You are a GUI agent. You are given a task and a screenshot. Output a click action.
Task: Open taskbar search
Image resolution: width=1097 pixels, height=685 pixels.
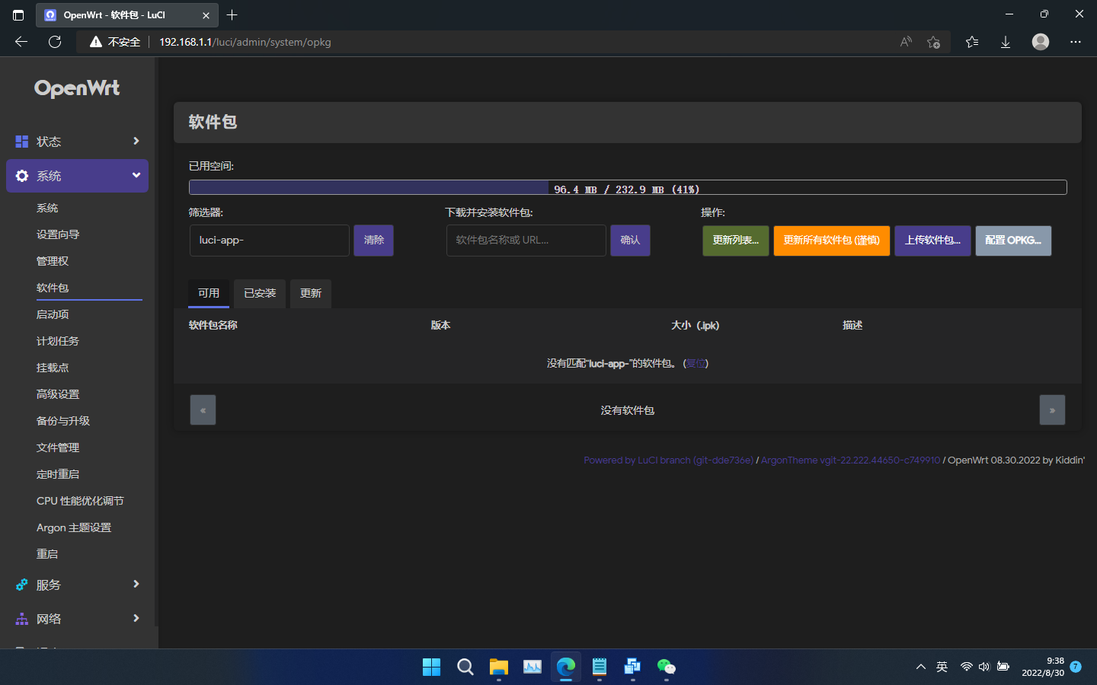coord(465,667)
